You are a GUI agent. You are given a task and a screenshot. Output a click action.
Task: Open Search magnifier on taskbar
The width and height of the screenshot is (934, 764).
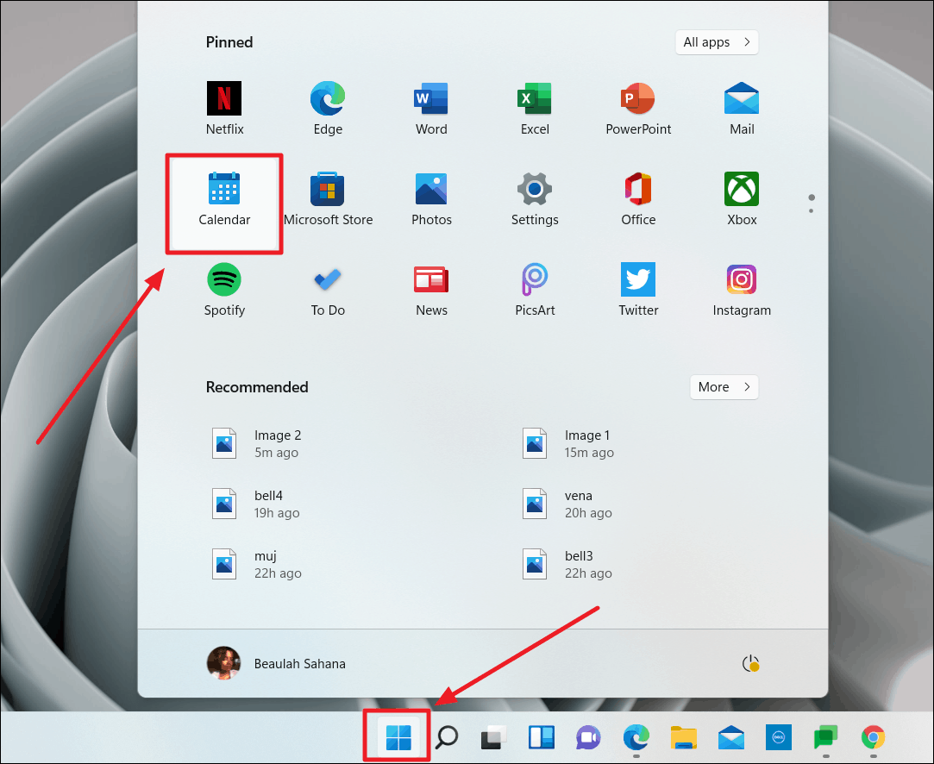pyautogui.click(x=447, y=738)
